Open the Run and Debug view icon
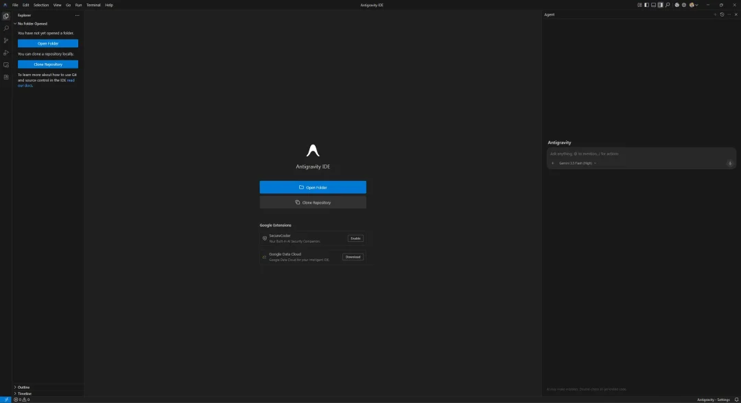 point(6,53)
